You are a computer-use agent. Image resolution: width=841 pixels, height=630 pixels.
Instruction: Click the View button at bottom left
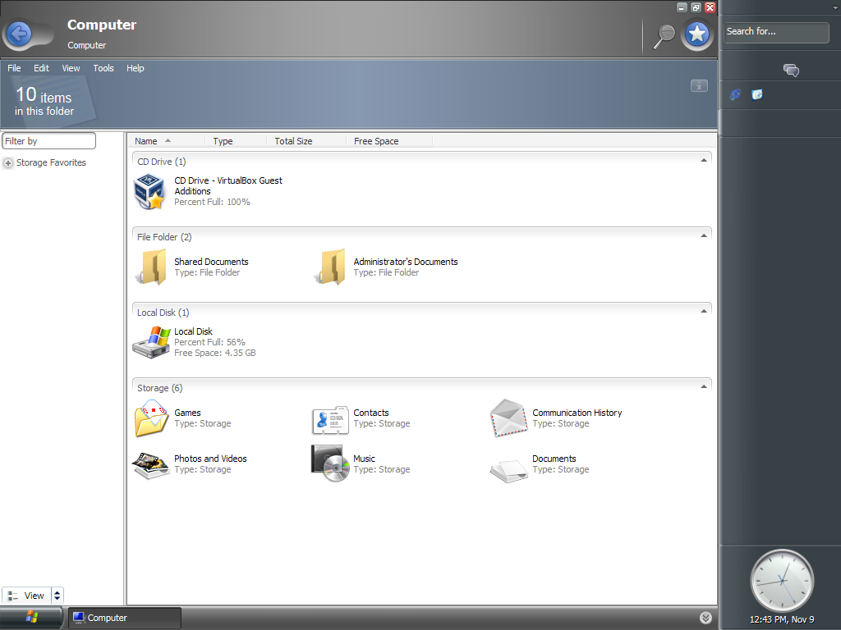pyautogui.click(x=26, y=596)
